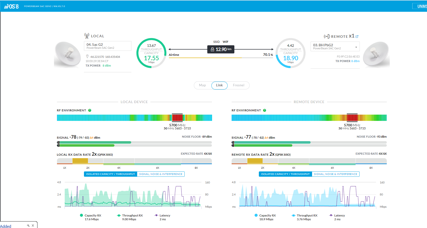Open RF Environment help for the remote device
This screenshot has height=228, width=427.
click(264, 110)
